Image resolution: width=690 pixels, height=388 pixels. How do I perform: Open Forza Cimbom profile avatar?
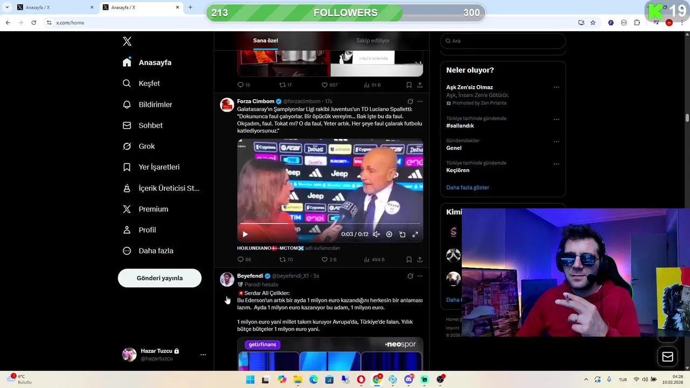click(227, 105)
